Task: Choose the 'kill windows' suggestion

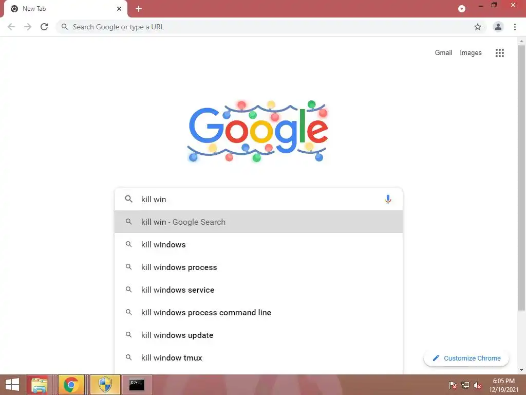Action: (258, 244)
